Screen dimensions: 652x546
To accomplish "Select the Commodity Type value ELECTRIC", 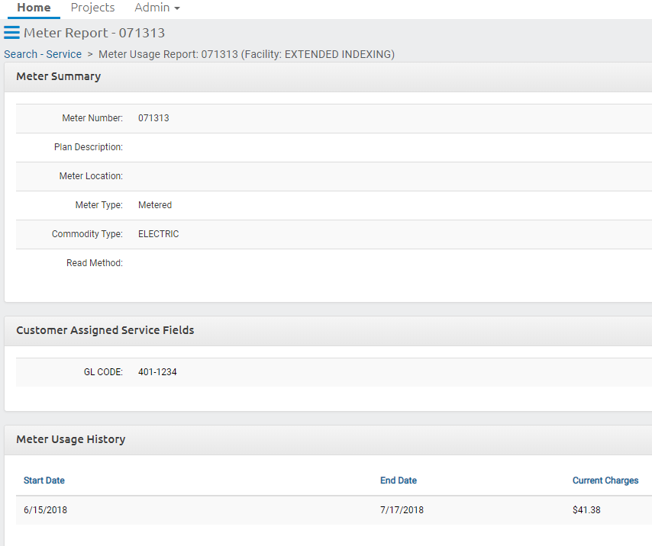I will tap(159, 234).
